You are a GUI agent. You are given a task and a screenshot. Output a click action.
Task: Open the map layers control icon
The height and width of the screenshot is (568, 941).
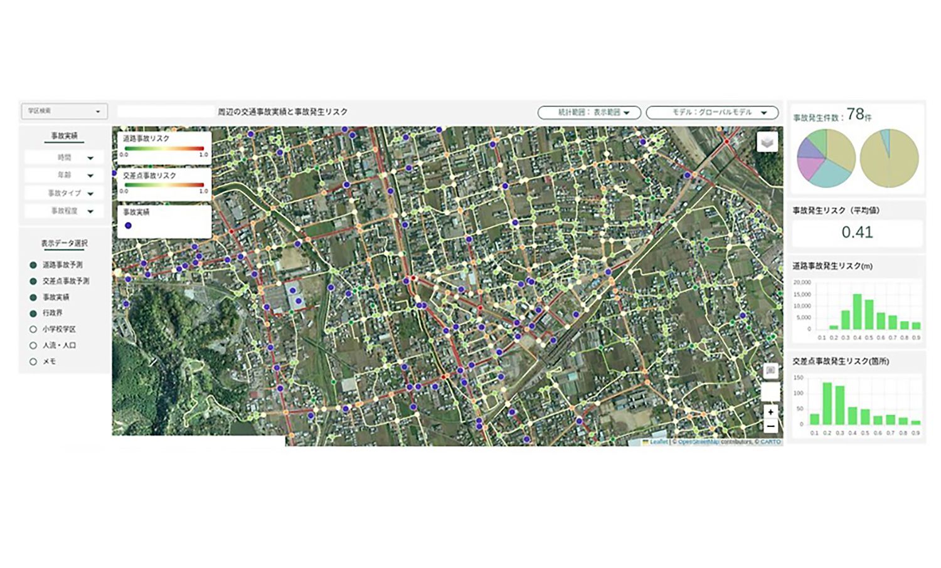coord(767,142)
